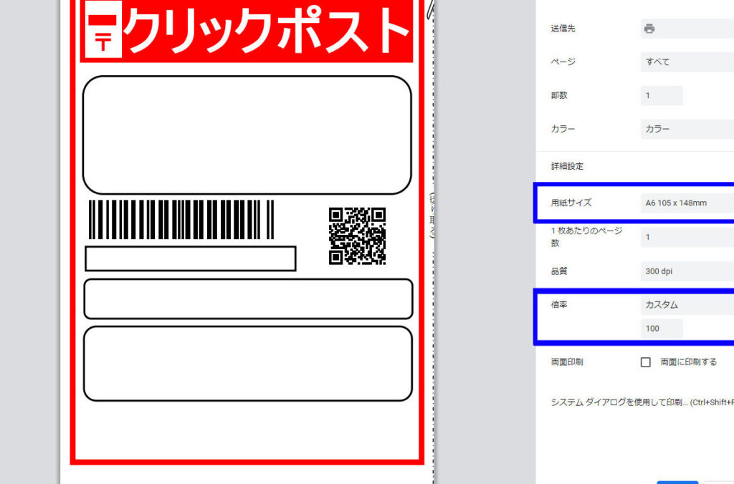
Task: Open the ページ dropdown set to すべて
Action: click(x=686, y=62)
